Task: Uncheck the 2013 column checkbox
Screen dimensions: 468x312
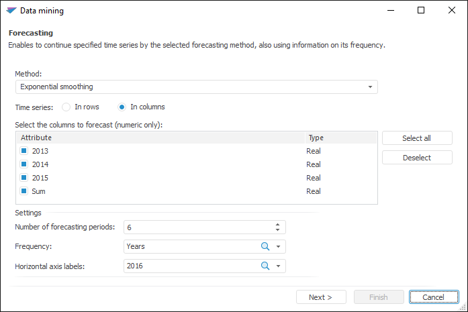Action: click(x=24, y=151)
